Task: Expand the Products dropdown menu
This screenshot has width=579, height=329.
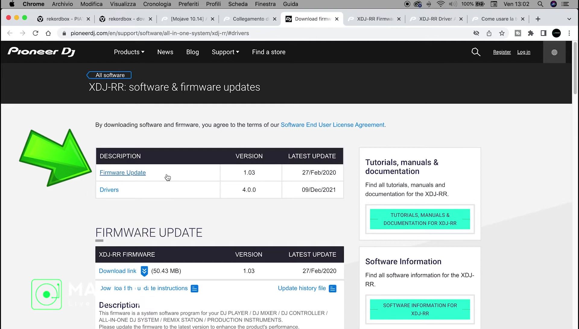Action: point(129,52)
